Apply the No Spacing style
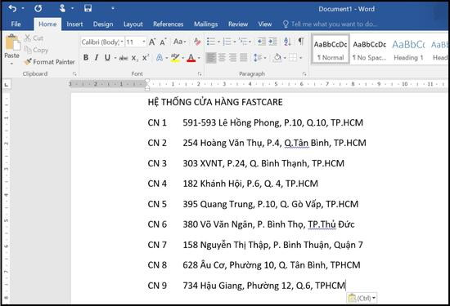The image size is (450, 306). (x=369, y=49)
